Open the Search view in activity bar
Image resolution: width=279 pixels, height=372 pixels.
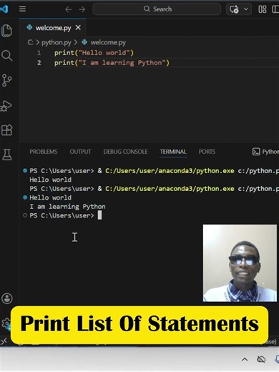click(x=6, y=55)
